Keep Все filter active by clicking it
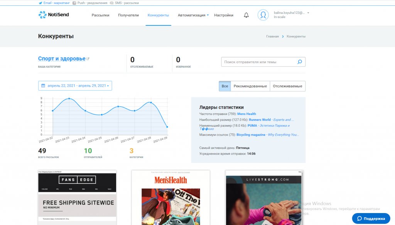Screen dimensions: 395x225 (x=225, y=86)
